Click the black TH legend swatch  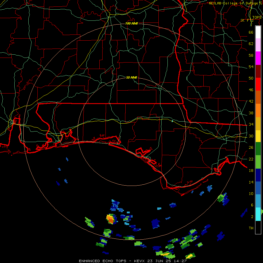pos(258,227)
